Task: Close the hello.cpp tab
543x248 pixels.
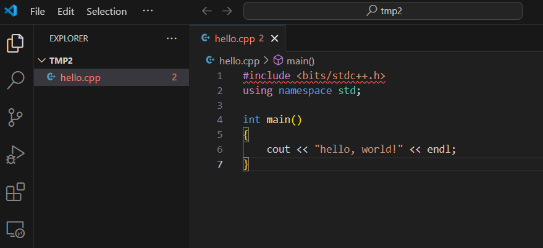Action: 274,38
